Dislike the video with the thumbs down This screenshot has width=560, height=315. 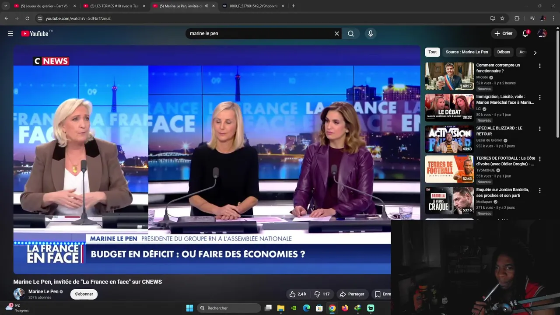tap(322, 294)
